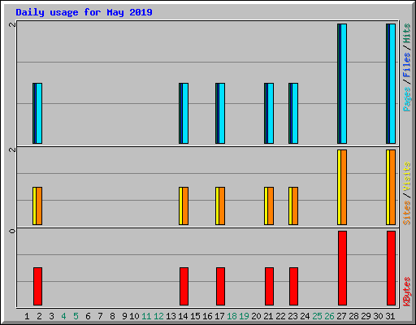Click day label '1' on the x-axis
This screenshot has height=325, width=416.
click(x=27, y=316)
